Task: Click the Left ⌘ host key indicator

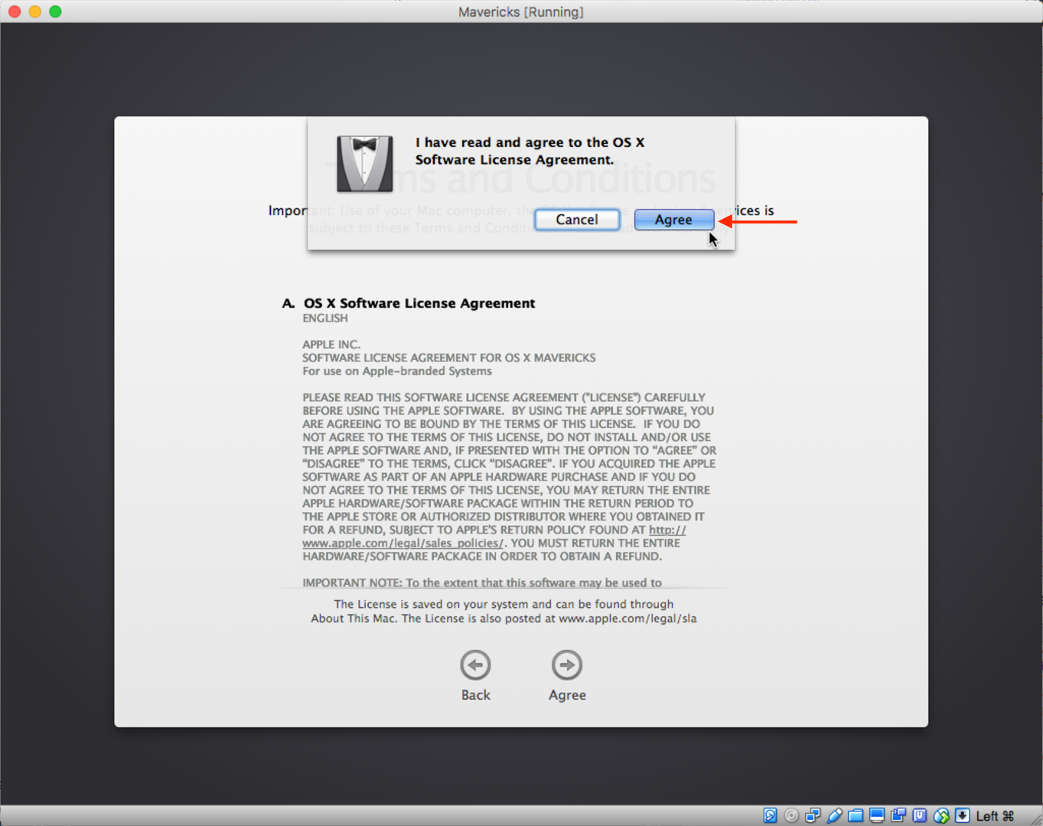Action: coord(995,816)
